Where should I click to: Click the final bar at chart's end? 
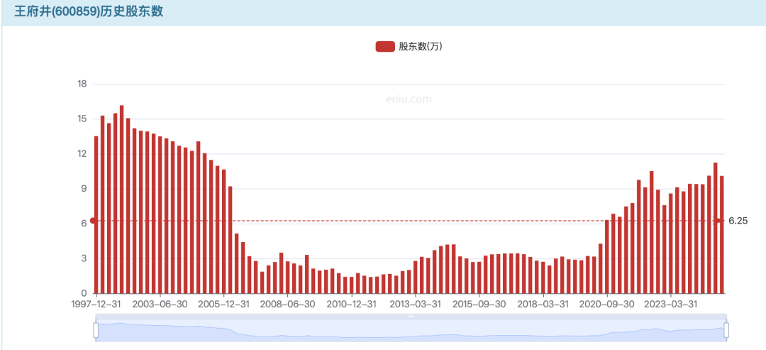click(x=721, y=235)
